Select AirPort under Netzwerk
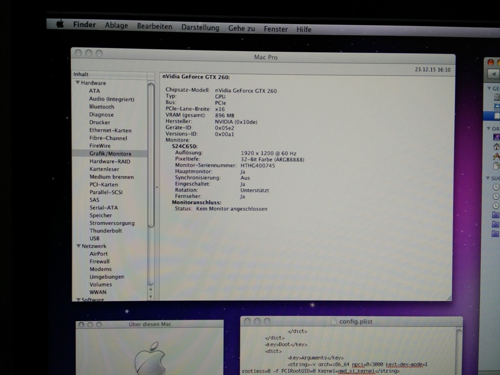 (99, 253)
